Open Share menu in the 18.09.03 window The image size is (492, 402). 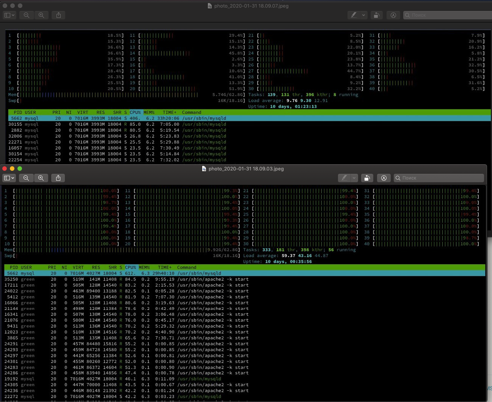(x=58, y=178)
